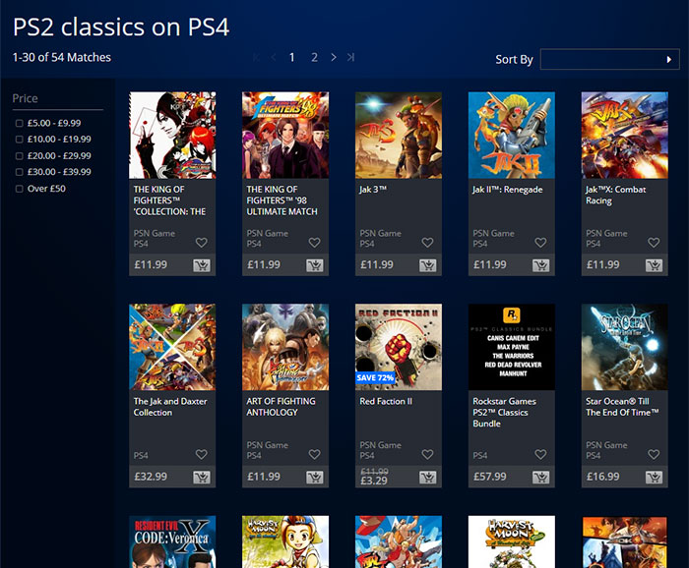Click the £32.99 Jak and Daxter Collection price
689x568 pixels.
click(151, 477)
